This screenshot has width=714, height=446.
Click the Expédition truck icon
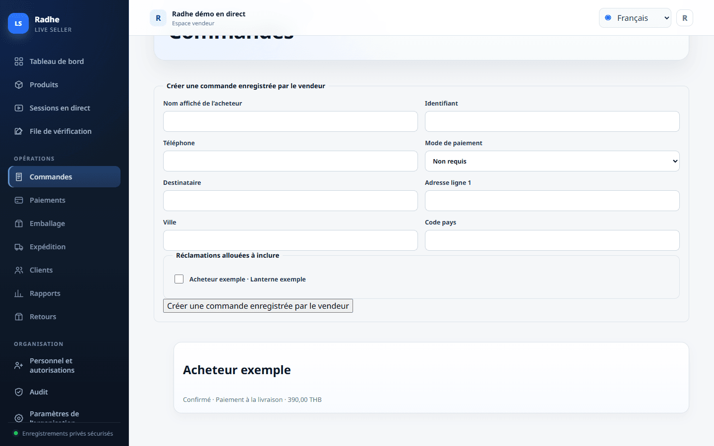(x=19, y=247)
